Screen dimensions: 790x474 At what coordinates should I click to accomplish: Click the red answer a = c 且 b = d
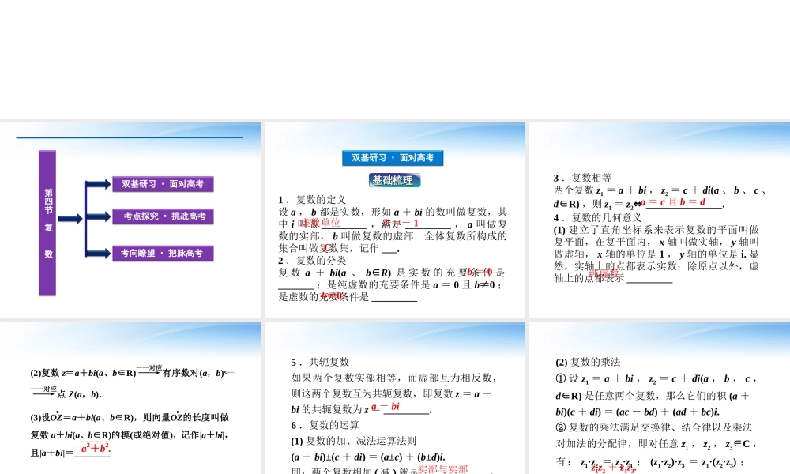click(x=672, y=202)
